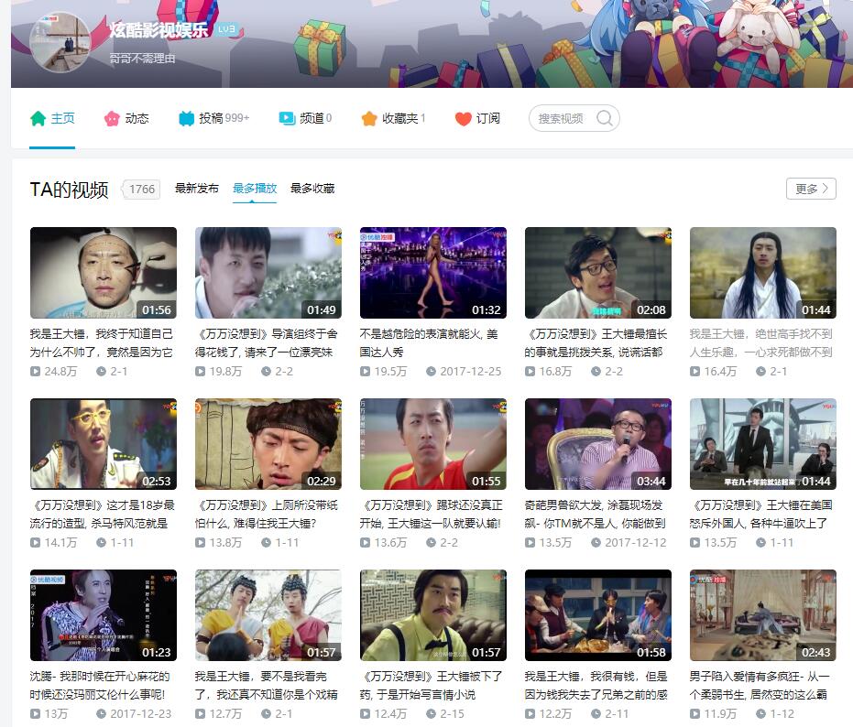Open the 01:32 美国达人秀 stage thumbnail

433,273
